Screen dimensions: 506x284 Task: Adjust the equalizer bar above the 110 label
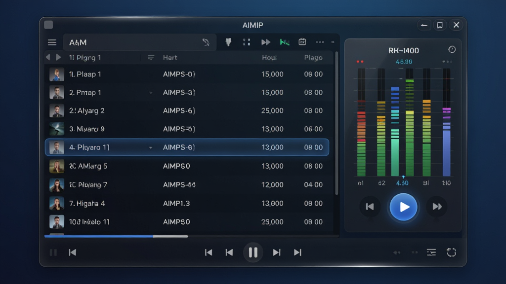[x=446, y=122]
